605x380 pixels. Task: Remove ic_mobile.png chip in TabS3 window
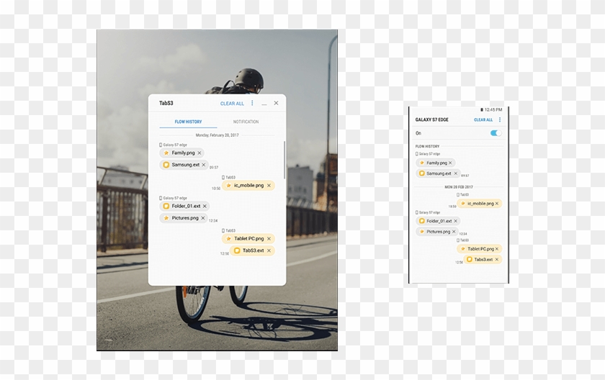click(269, 185)
